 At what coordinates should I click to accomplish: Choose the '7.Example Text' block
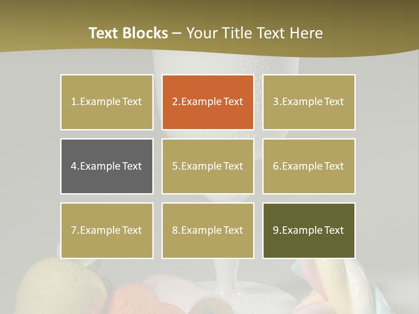[x=106, y=230]
